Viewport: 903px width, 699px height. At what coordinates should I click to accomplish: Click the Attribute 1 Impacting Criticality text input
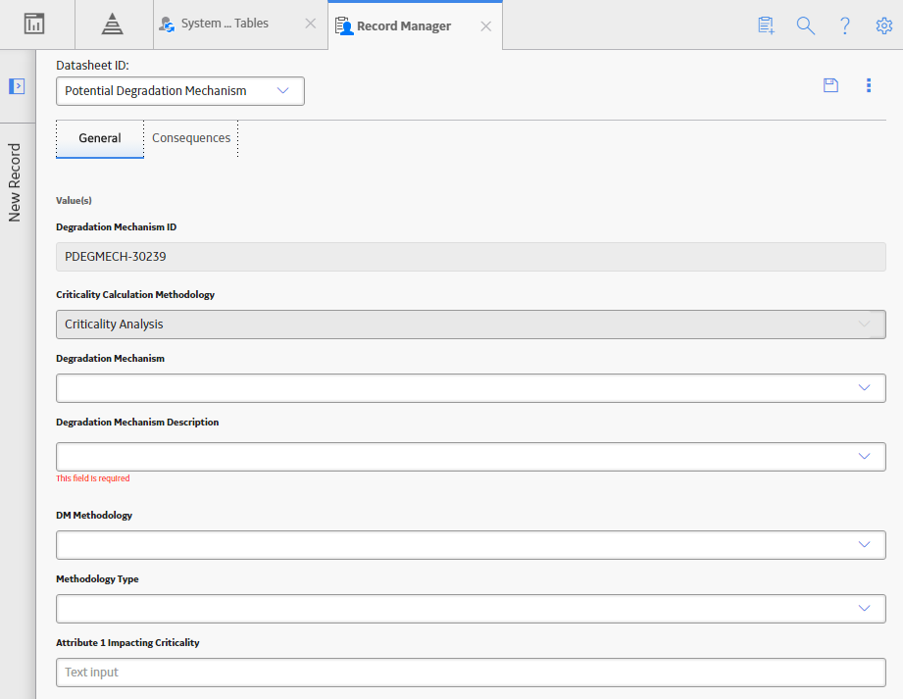(471, 673)
